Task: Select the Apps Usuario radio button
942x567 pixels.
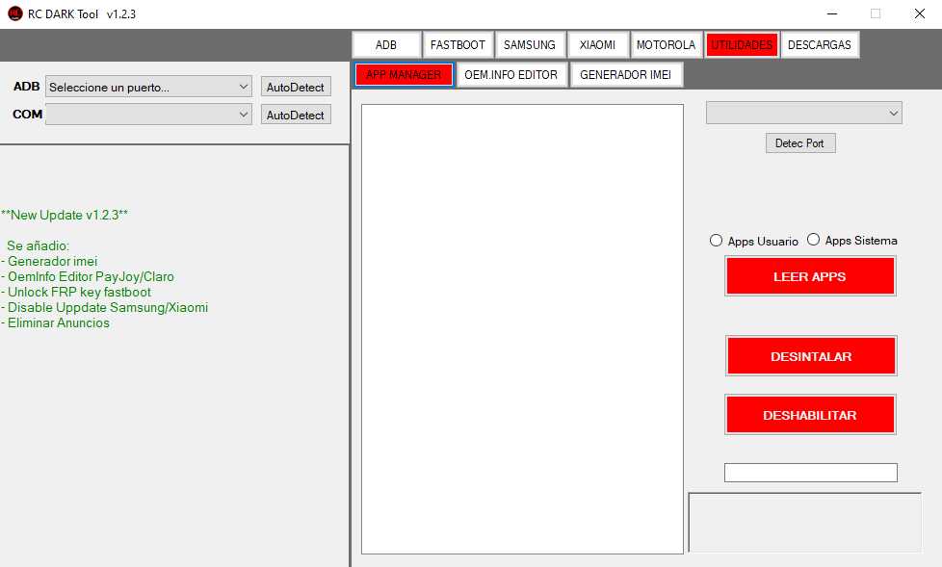Action: tap(716, 241)
